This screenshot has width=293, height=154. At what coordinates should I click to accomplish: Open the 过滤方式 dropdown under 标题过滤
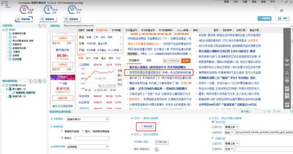click(x=232, y=143)
